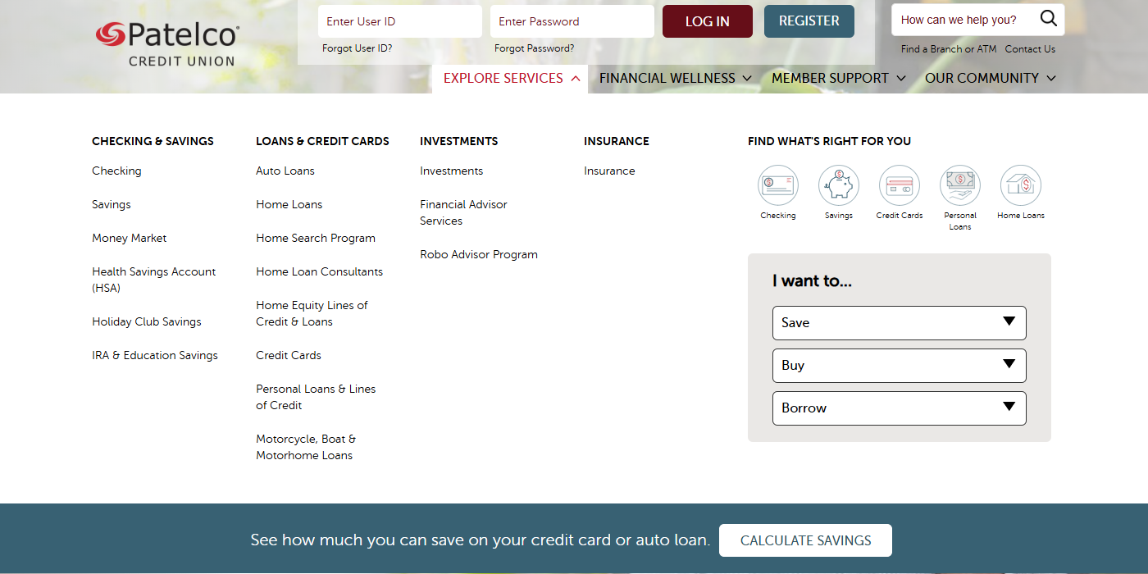This screenshot has width=1148, height=574.
Task: Click the Credit Cards icon
Action: point(899,185)
